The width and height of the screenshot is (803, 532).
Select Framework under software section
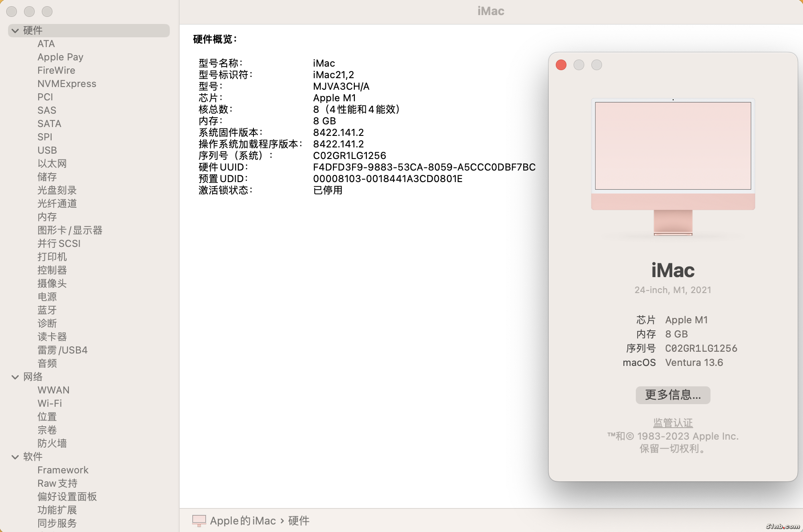63,470
